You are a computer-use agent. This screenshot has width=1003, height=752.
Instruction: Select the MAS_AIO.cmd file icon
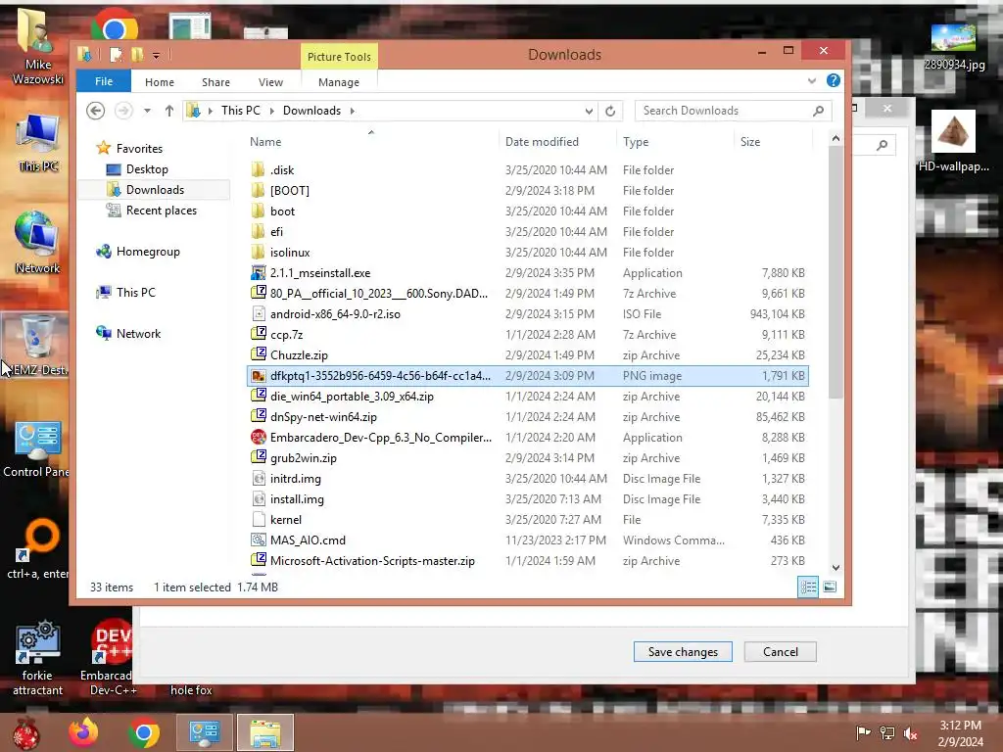(258, 540)
